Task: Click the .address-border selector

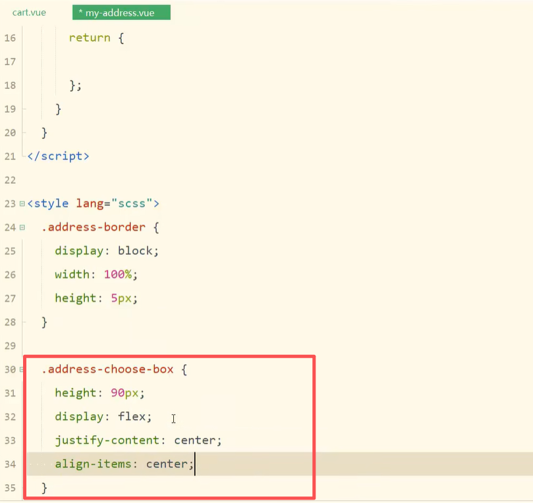Action: coord(94,227)
